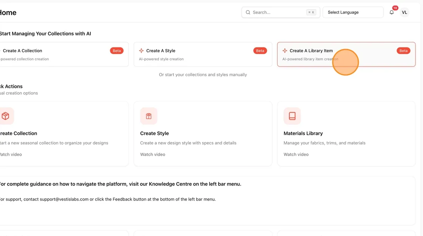Click the sparkle icon on Create A Library Item

click(x=285, y=51)
